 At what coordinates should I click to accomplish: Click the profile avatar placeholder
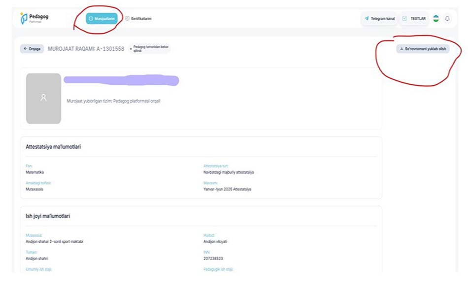point(43,98)
